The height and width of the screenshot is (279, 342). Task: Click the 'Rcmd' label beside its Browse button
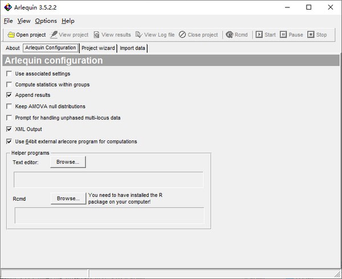19,199
